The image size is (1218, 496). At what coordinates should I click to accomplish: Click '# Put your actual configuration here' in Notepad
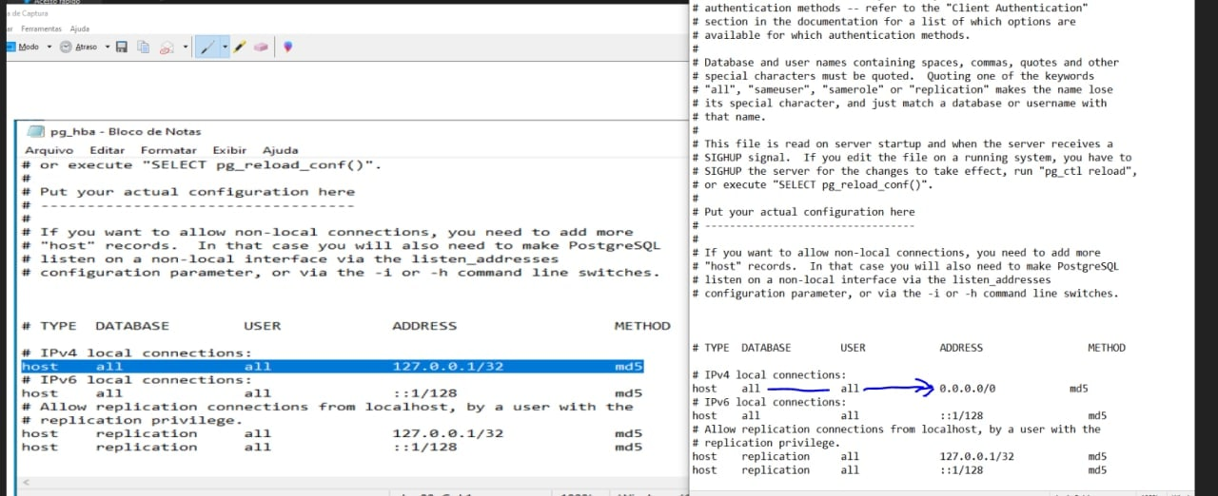click(x=188, y=192)
